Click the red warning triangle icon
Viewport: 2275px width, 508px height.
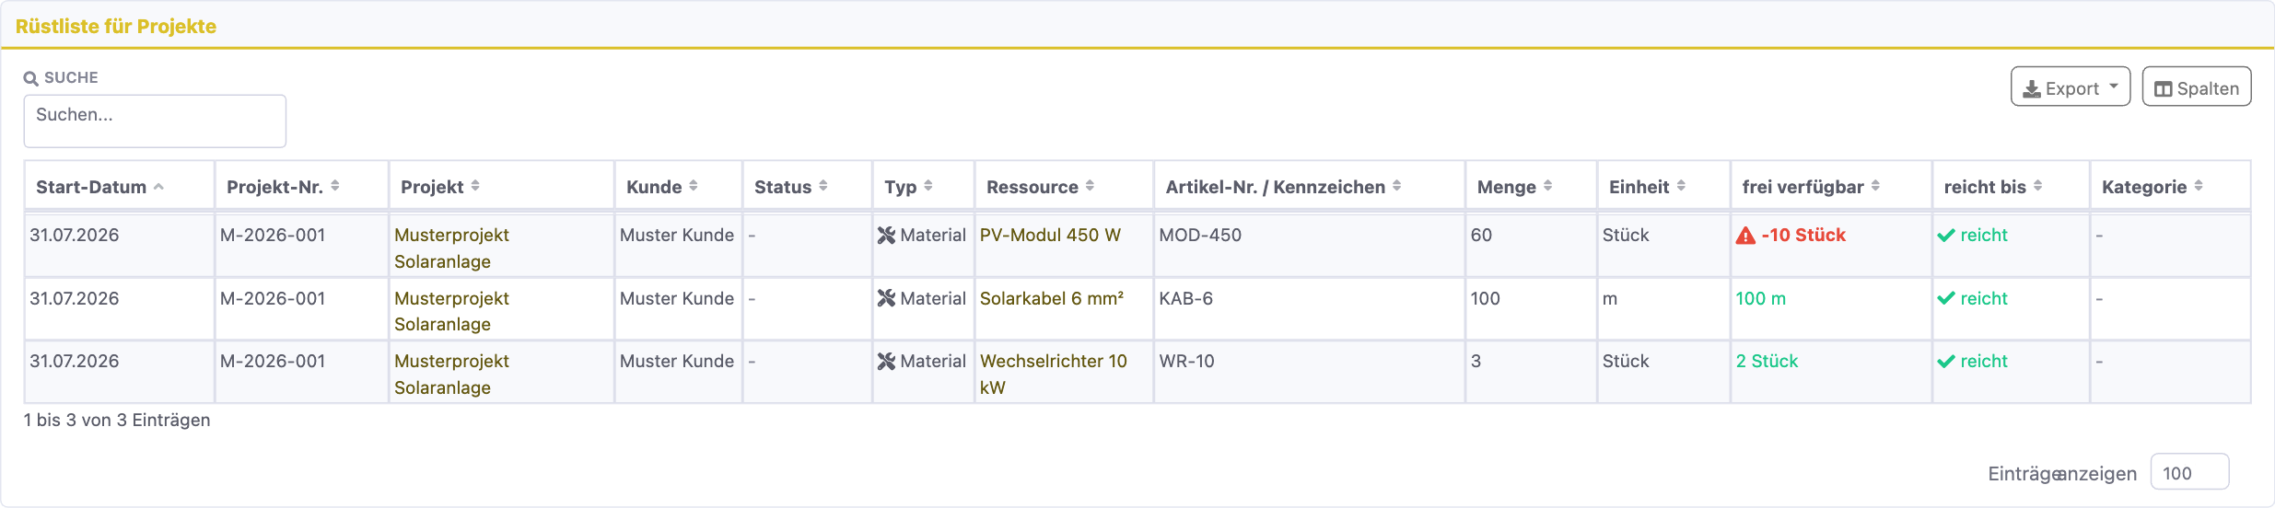(x=1745, y=236)
